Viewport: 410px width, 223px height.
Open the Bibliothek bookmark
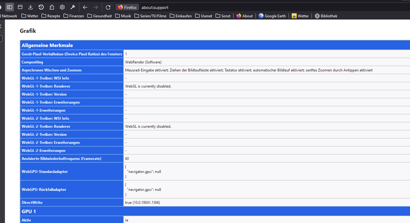coord(326,16)
